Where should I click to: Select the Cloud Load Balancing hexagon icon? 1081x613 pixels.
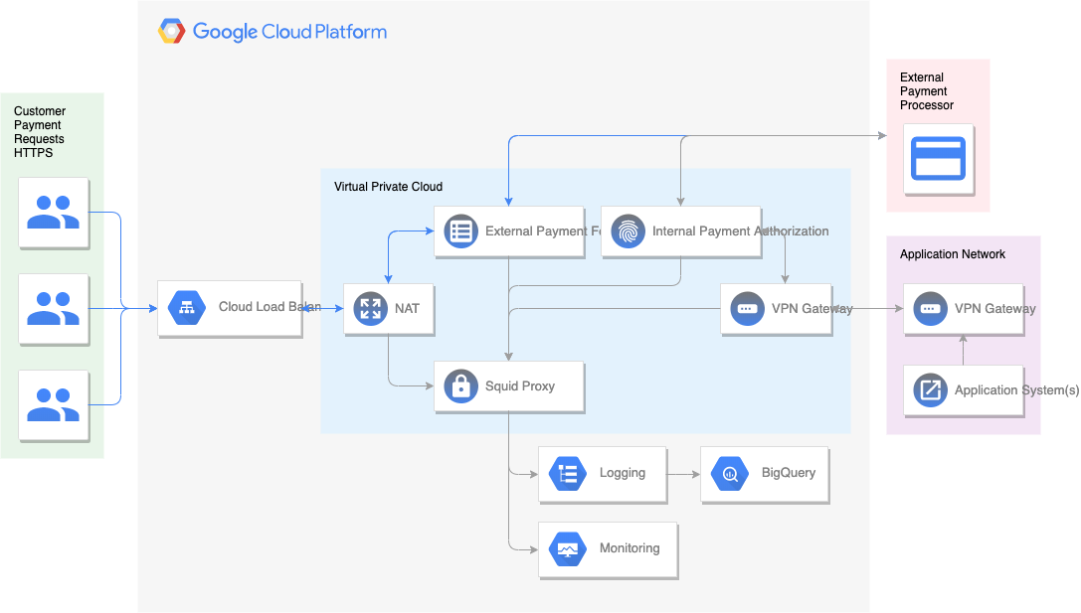click(x=187, y=308)
